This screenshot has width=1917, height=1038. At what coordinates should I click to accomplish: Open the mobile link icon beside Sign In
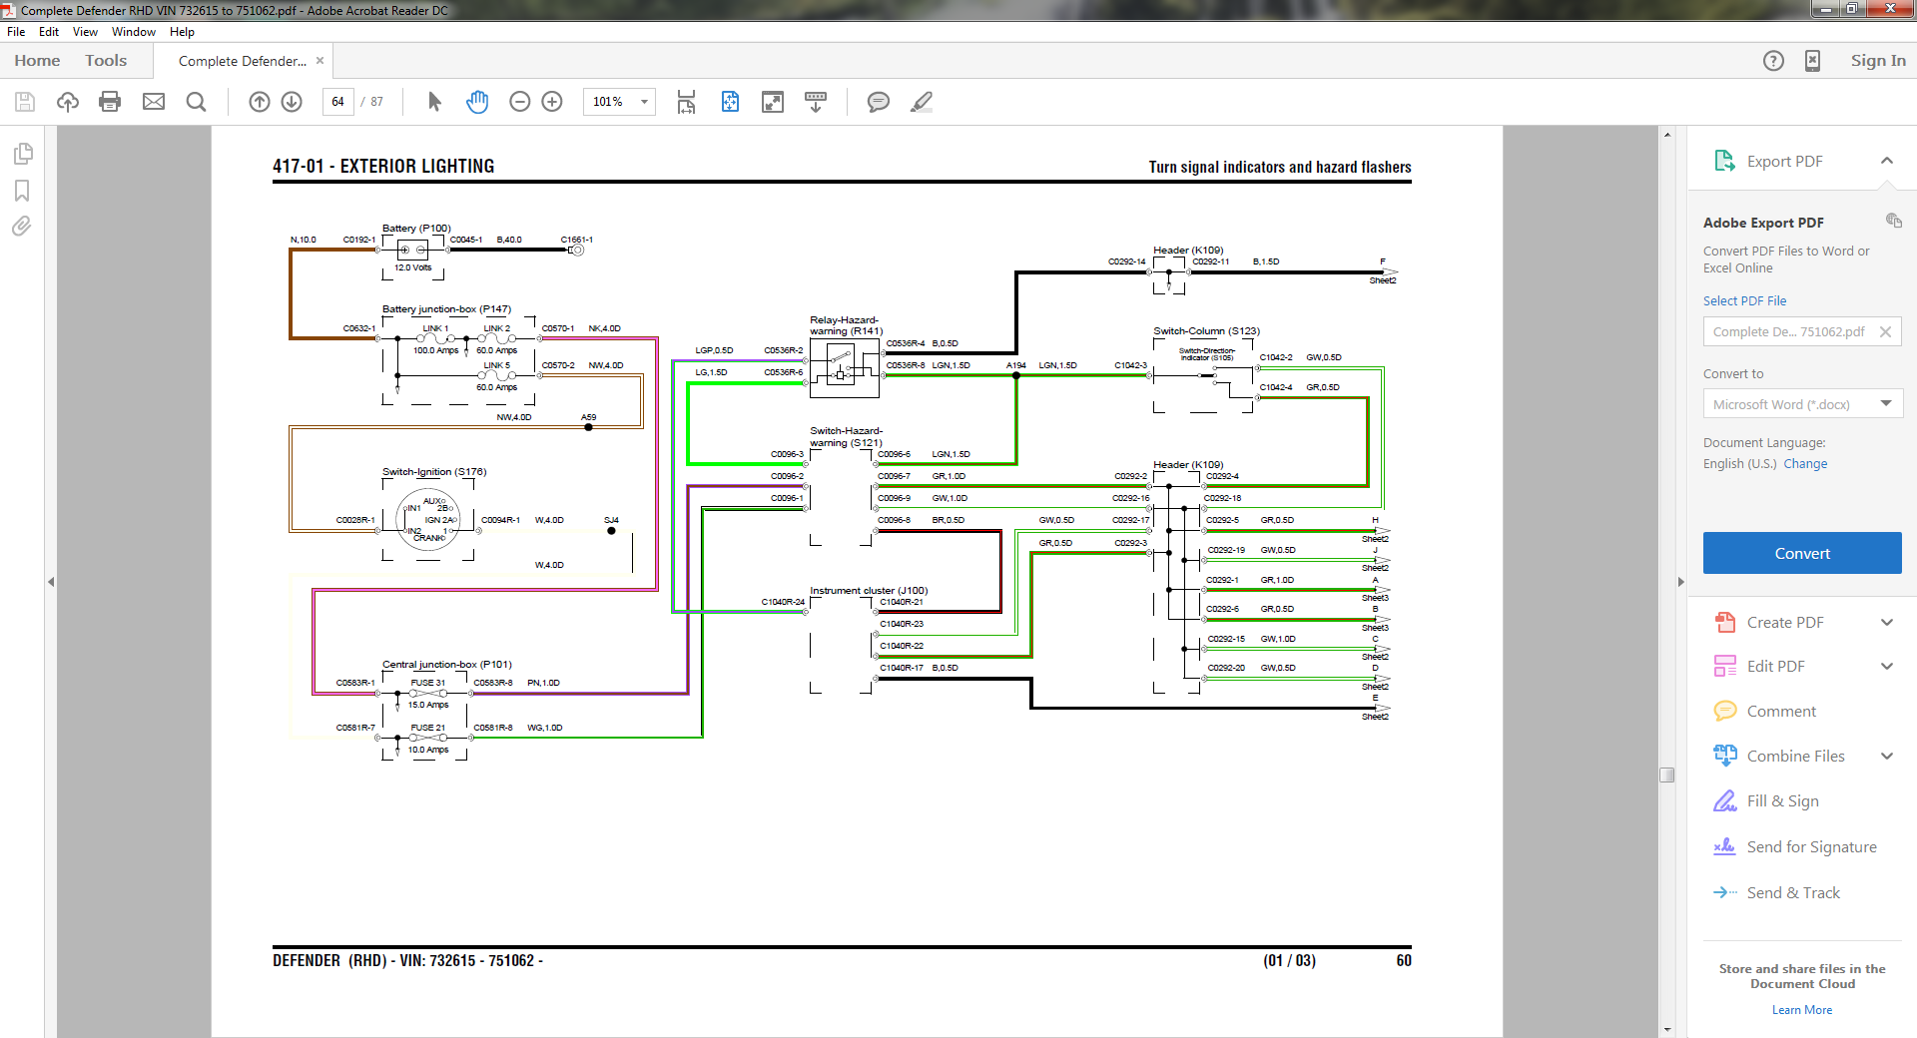pyautogui.click(x=1812, y=61)
